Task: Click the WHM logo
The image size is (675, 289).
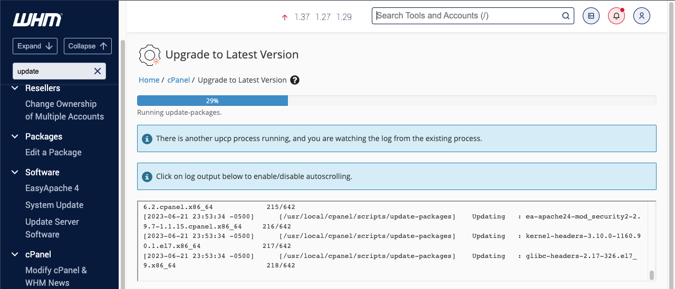Action: pyautogui.click(x=37, y=20)
